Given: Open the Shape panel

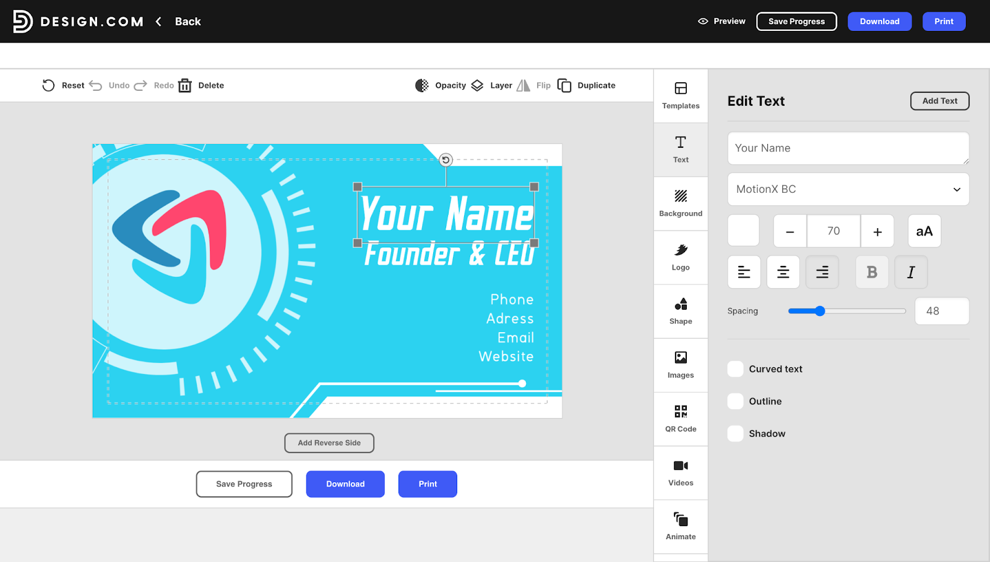Looking at the screenshot, I should 680,311.
